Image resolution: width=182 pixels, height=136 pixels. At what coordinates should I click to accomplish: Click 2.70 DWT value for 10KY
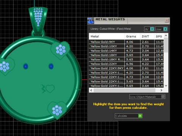tap(145, 46)
